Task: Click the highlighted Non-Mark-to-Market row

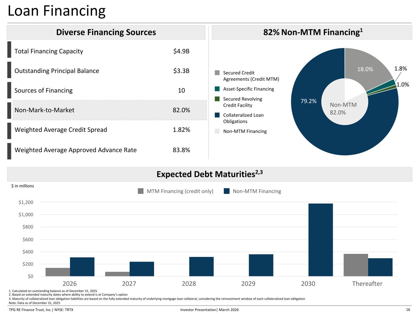Action: point(110,110)
